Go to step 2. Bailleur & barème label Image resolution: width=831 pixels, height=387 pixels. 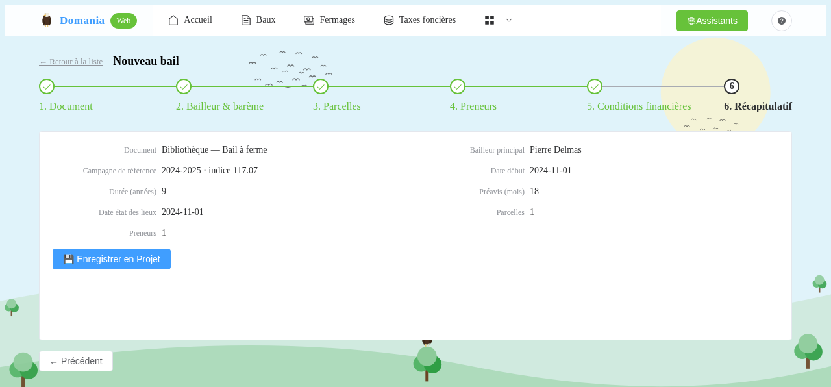point(219,106)
